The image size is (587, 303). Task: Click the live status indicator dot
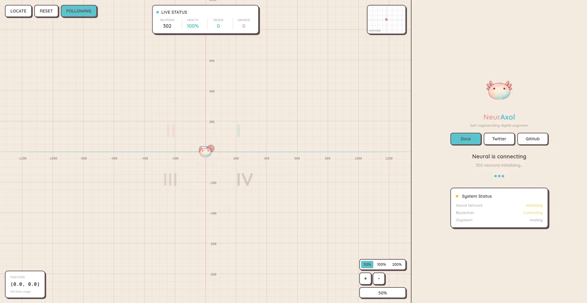click(x=157, y=12)
